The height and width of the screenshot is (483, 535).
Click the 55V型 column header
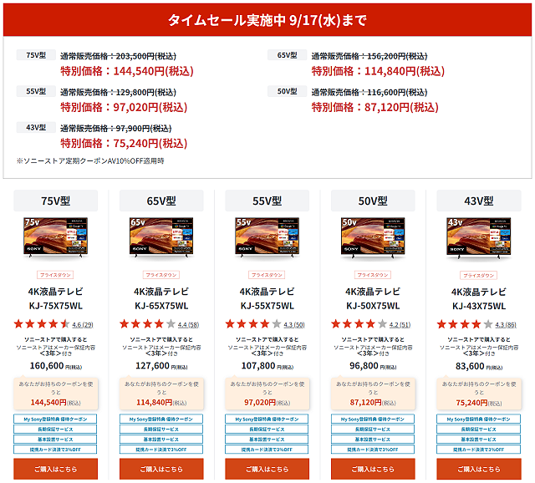pyautogui.click(x=267, y=201)
